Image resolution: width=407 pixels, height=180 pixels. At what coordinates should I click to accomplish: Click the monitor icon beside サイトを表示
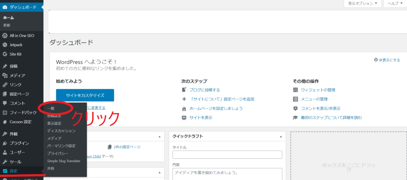tap(184, 117)
